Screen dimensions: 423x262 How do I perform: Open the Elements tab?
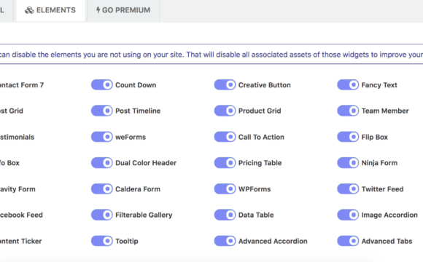click(x=50, y=10)
